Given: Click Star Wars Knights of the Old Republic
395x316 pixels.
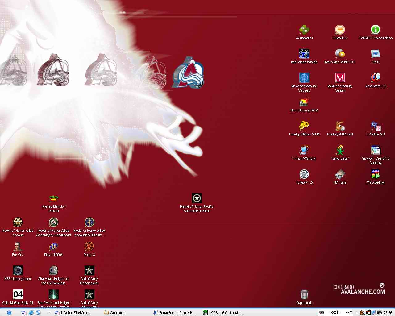Looking at the screenshot, I should (x=53, y=270).
